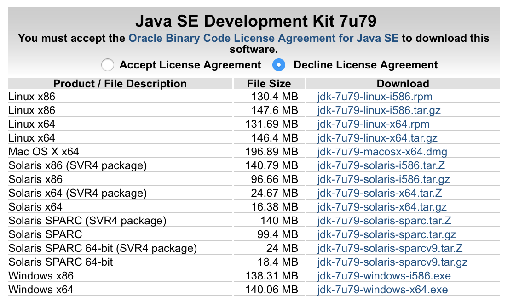The width and height of the screenshot is (519, 308).
Task: Download jdk-7u79-linux-x64.tar.gz archive
Action: 377,138
